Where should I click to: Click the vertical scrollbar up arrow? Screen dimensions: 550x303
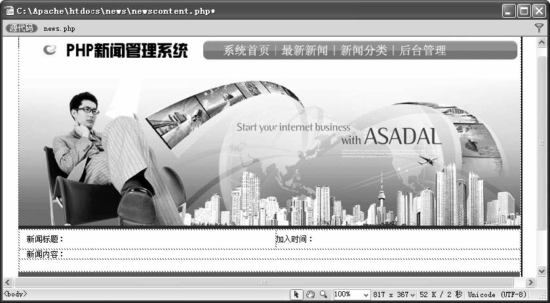[x=541, y=43]
